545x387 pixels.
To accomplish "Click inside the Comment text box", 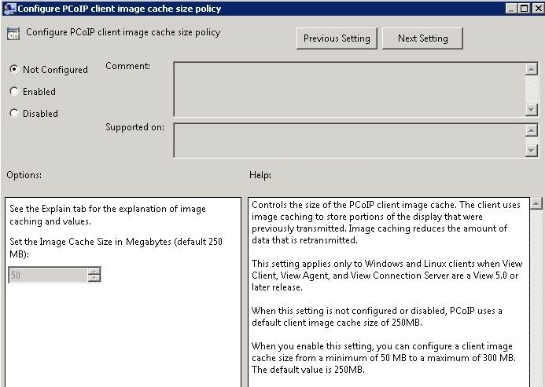I will click(349, 89).
